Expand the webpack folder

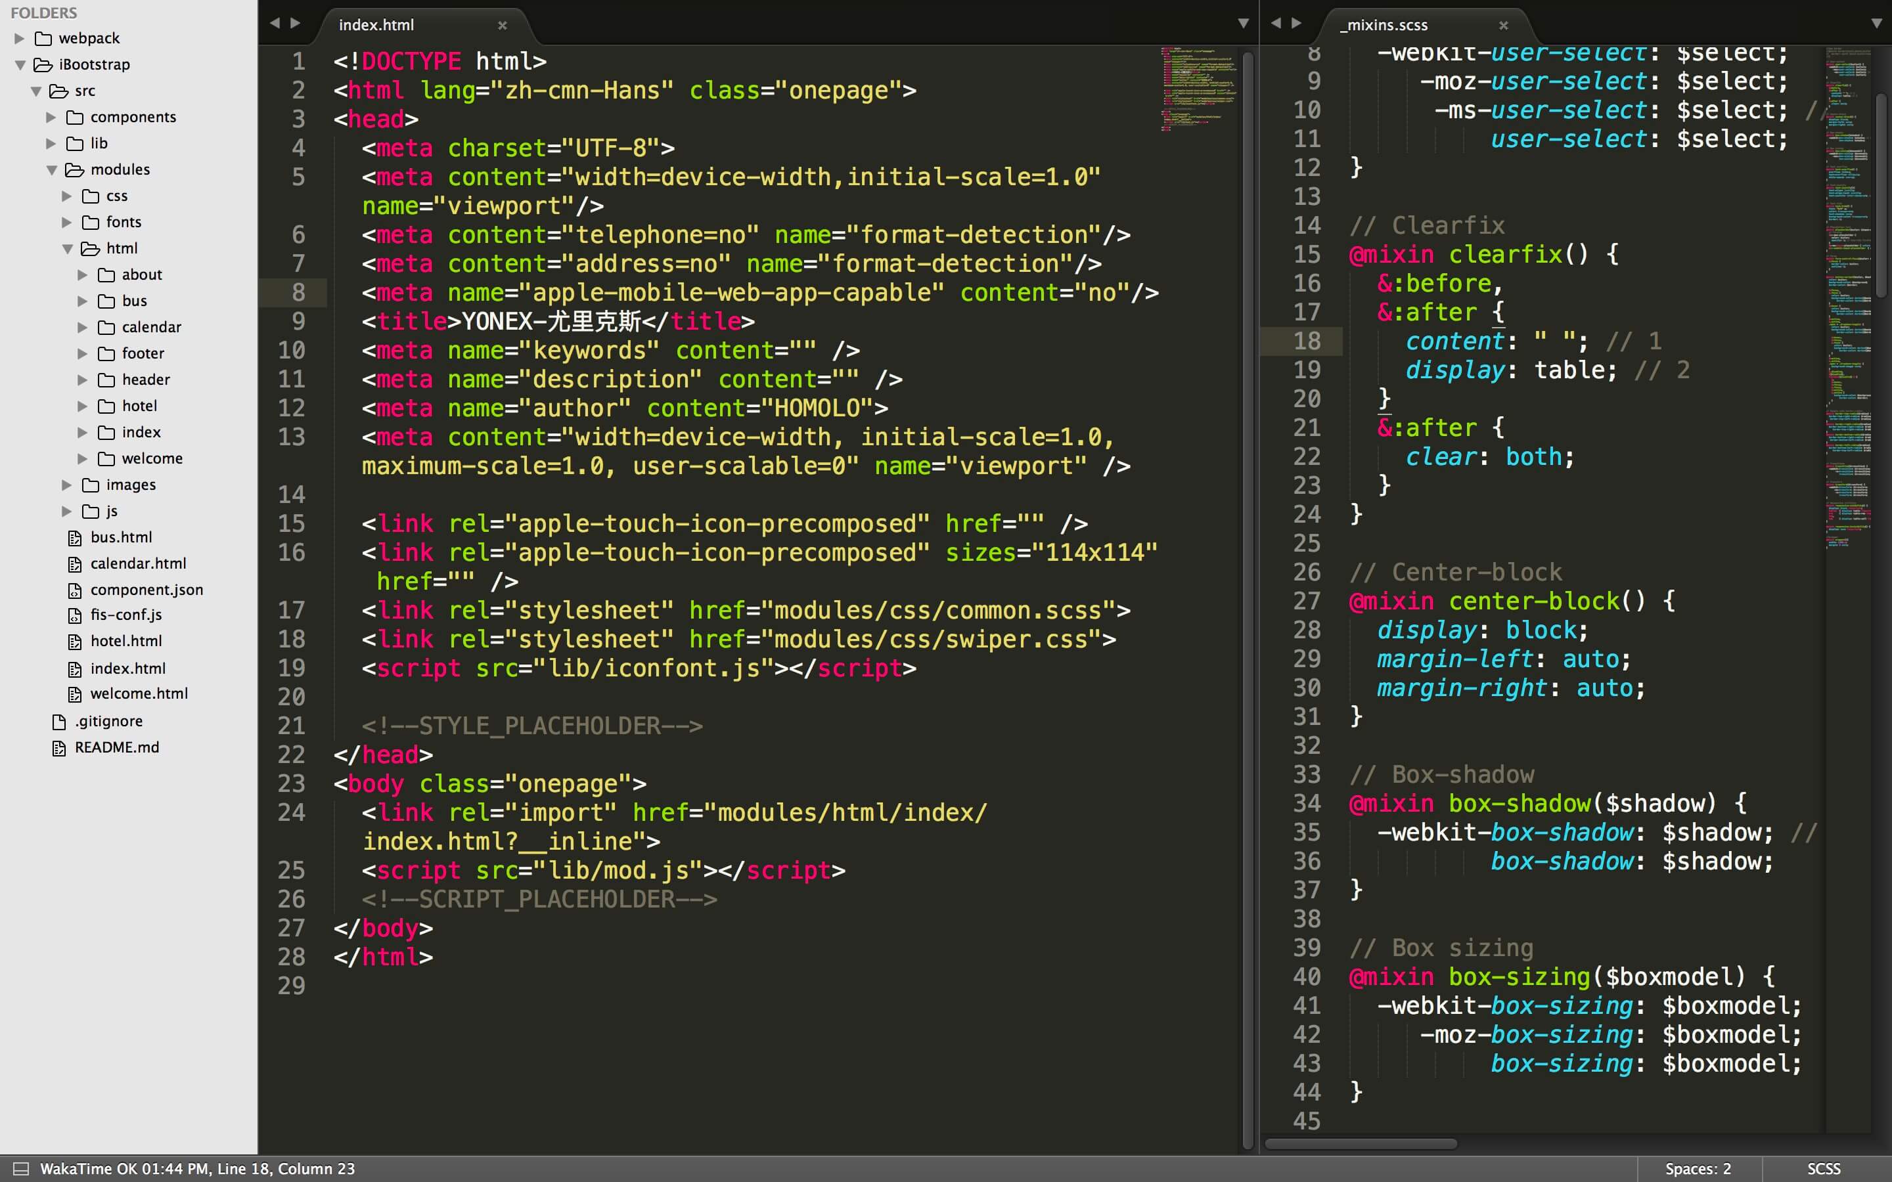coord(20,38)
